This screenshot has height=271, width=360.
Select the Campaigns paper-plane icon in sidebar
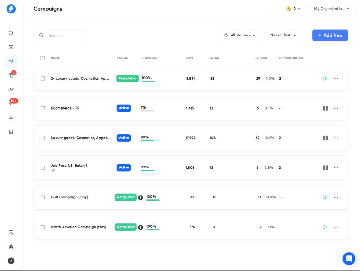(x=11, y=61)
